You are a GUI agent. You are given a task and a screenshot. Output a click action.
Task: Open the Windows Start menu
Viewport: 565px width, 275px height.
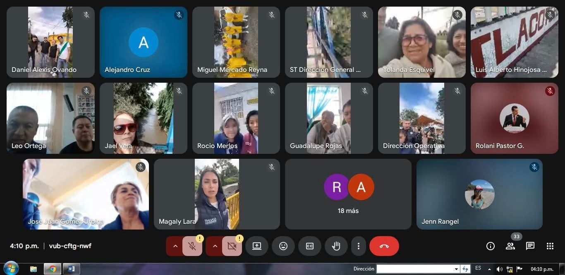point(11,269)
